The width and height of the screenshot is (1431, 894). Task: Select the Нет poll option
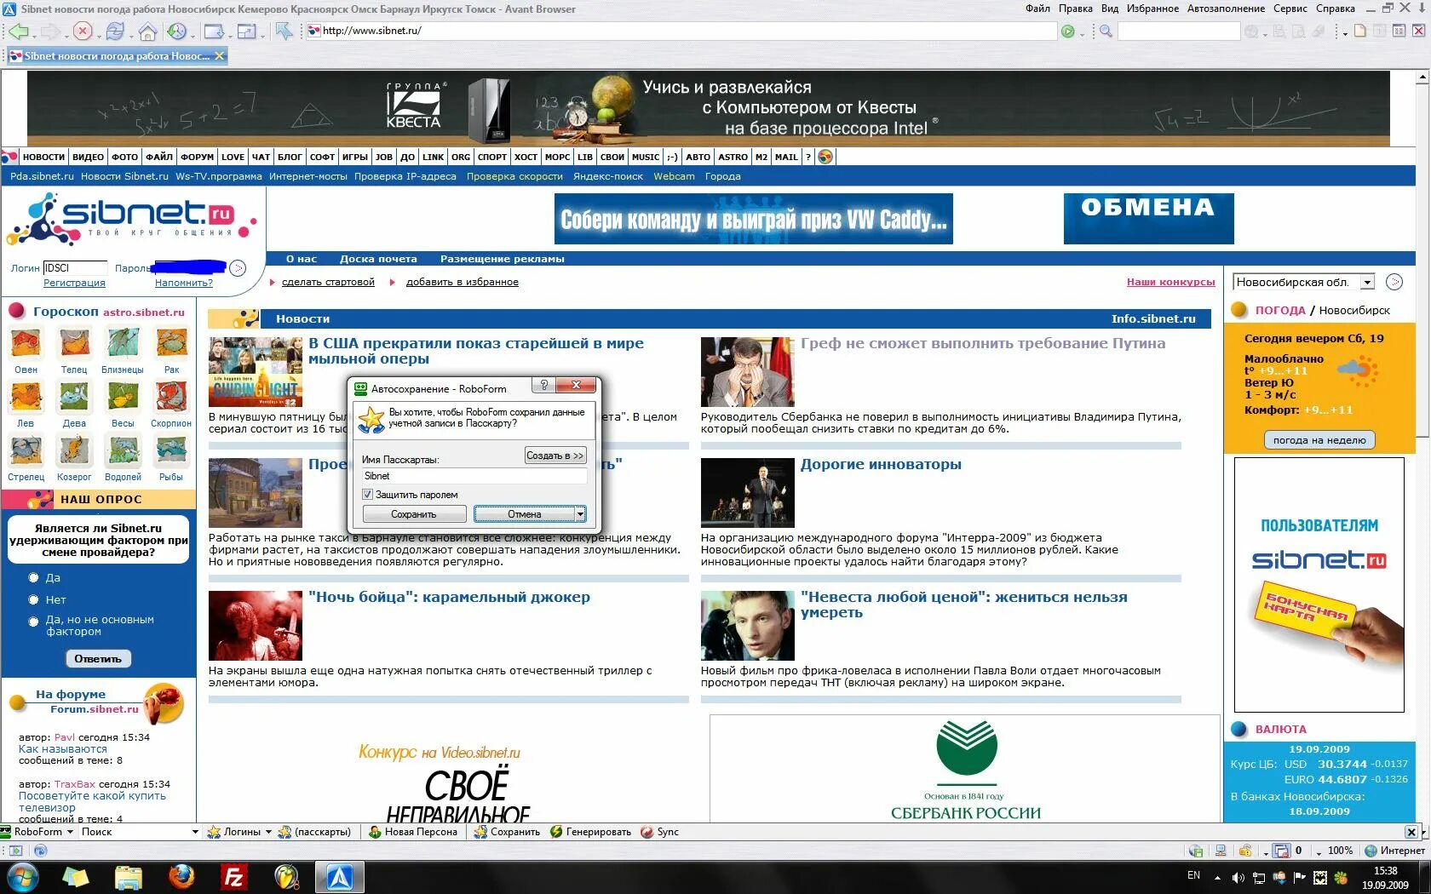coord(34,600)
